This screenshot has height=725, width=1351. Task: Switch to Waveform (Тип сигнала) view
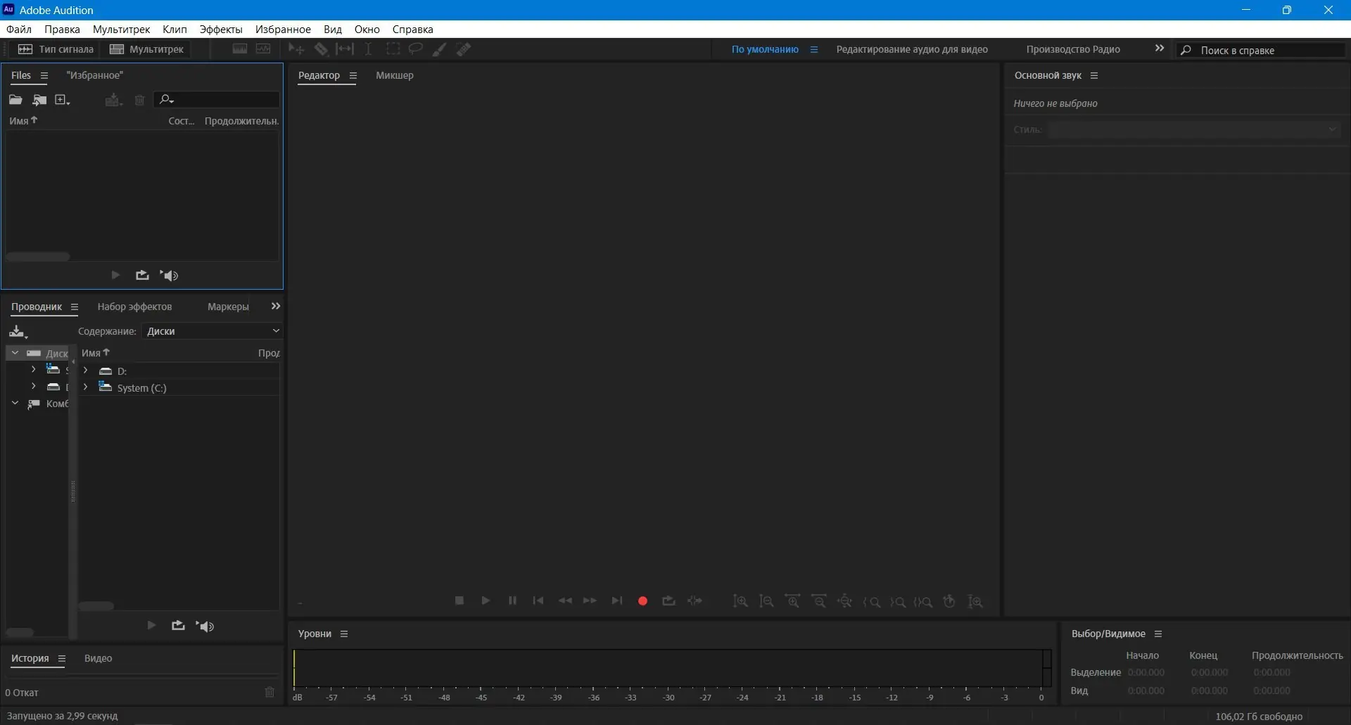[56, 49]
